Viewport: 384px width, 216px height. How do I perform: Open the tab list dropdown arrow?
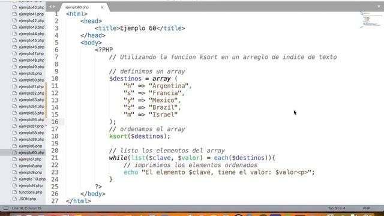click(x=379, y=7)
